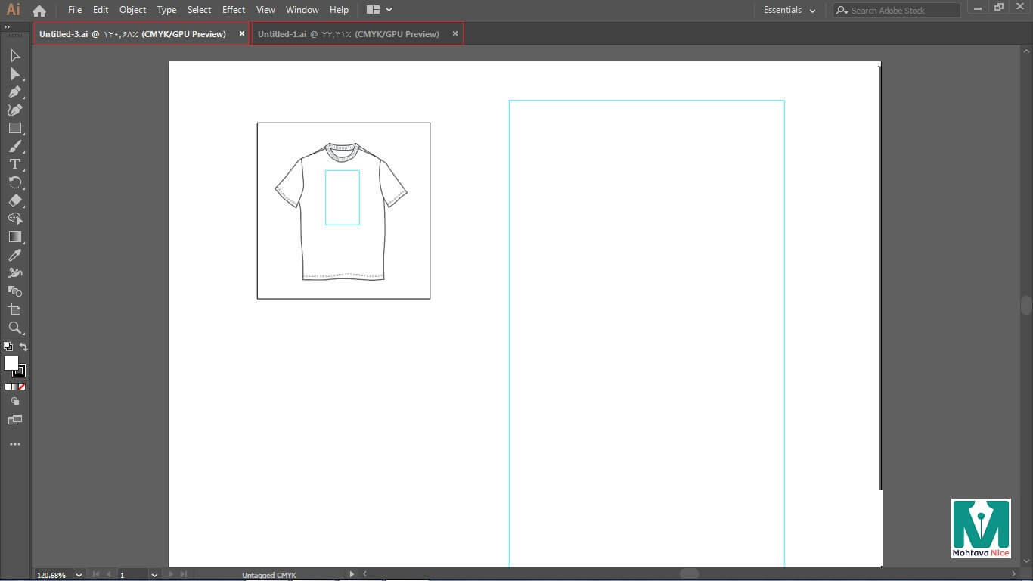Open the artboard number dropdown
1033x581 pixels.
click(154, 575)
